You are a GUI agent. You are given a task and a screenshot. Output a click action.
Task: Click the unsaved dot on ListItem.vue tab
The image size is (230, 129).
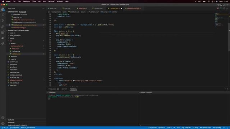pyautogui.click(x=121, y=9)
